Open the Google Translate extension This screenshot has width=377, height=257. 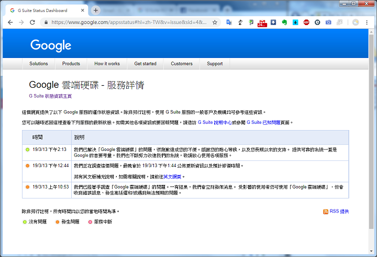229,22
